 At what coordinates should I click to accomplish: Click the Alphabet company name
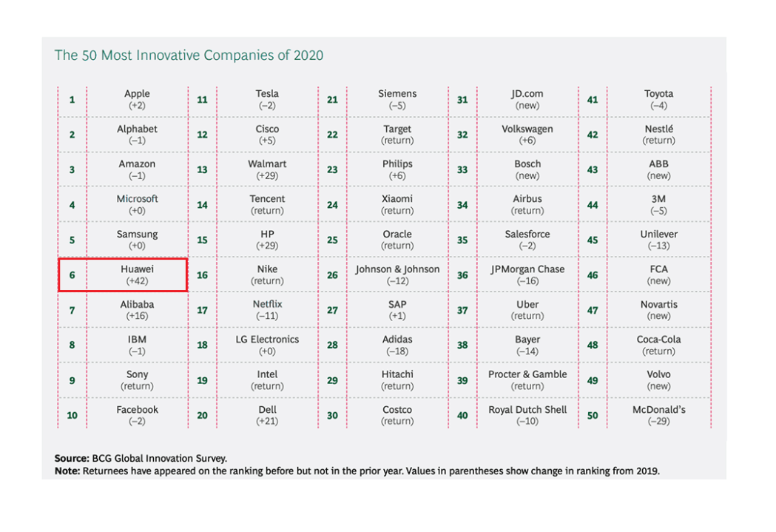tap(137, 129)
